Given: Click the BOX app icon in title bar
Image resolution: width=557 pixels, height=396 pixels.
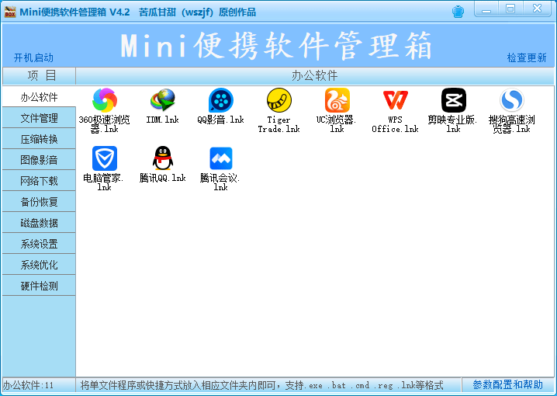Looking at the screenshot, I should tap(10, 12).
